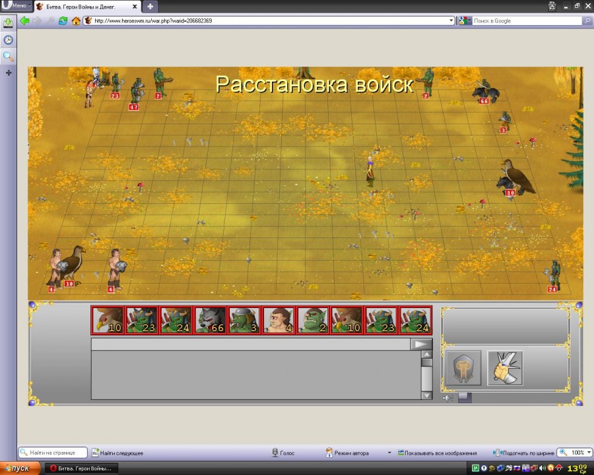Click taskbar item "Битва. Герои Войны..."
Screen dimensions: 594x475
tap(81, 468)
